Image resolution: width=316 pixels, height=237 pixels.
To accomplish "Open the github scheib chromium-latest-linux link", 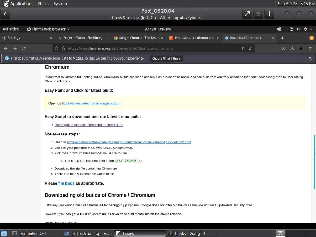I will coord(89,125).
